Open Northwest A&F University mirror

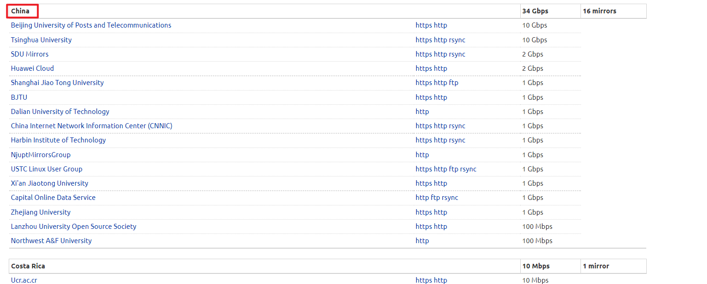click(52, 241)
